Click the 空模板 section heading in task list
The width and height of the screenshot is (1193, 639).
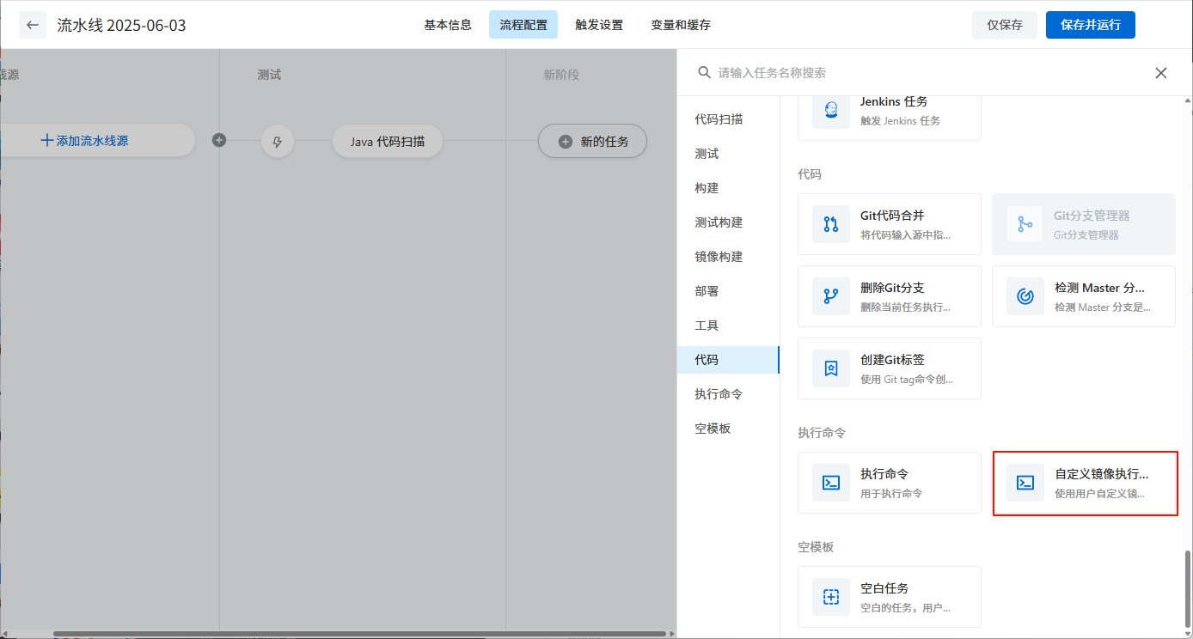click(x=816, y=547)
